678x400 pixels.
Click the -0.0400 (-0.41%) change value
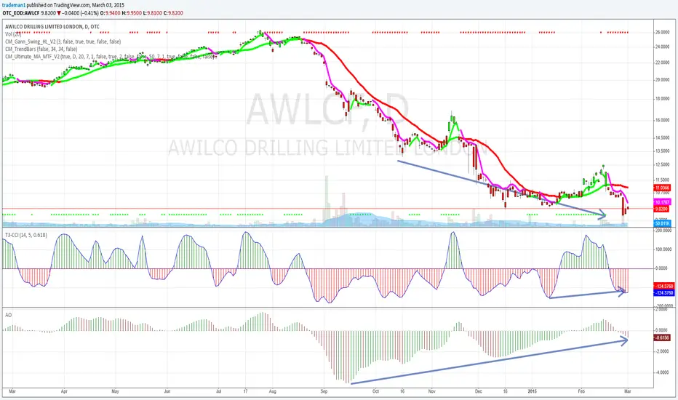coord(81,13)
